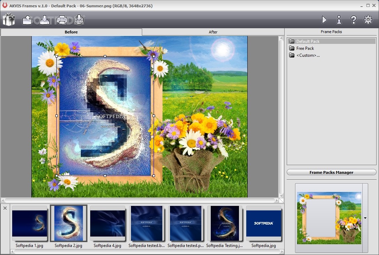379x255 pixels.
Task: Print the framed image
Action: click(62, 20)
